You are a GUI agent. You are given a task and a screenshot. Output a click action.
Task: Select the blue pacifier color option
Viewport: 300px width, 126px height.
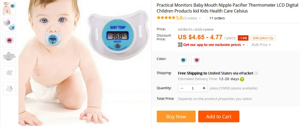tap(183, 60)
